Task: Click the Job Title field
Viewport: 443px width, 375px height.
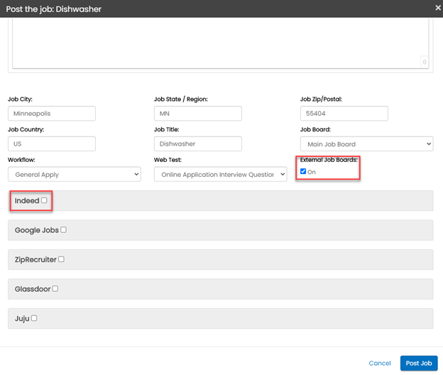Action: [x=197, y=143]
